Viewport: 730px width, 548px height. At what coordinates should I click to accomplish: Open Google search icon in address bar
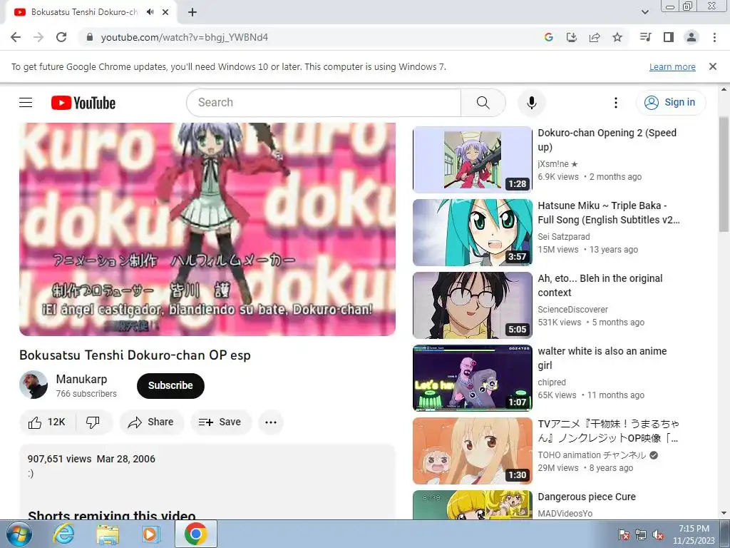[x=549, y=37]
